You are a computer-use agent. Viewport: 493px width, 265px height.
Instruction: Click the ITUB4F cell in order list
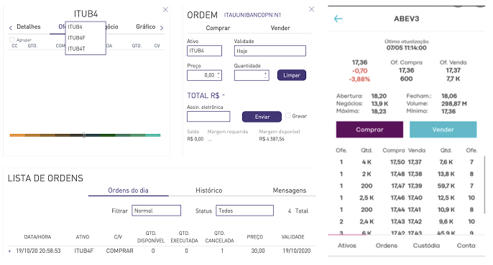pos(84,251)
